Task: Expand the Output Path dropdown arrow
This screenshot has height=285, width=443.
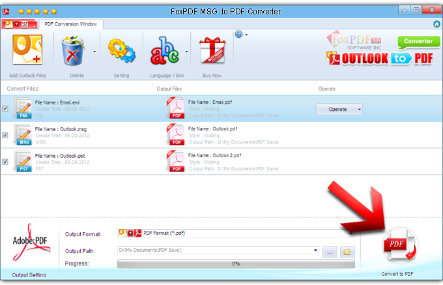Action: pos(315,250)
